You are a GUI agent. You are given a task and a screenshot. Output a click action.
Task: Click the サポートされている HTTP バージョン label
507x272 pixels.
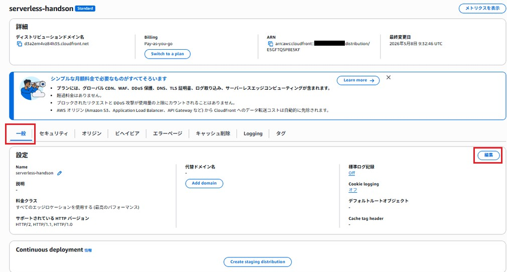pos(52,218)
